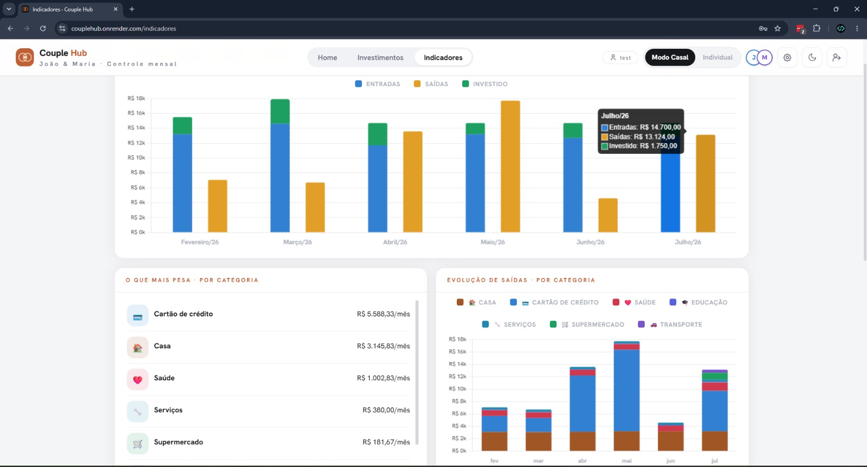The width and height of the screenshot is (867, 467).
Task: Click the Indicadores - Couple Hub browser tab
Action: 70,9
